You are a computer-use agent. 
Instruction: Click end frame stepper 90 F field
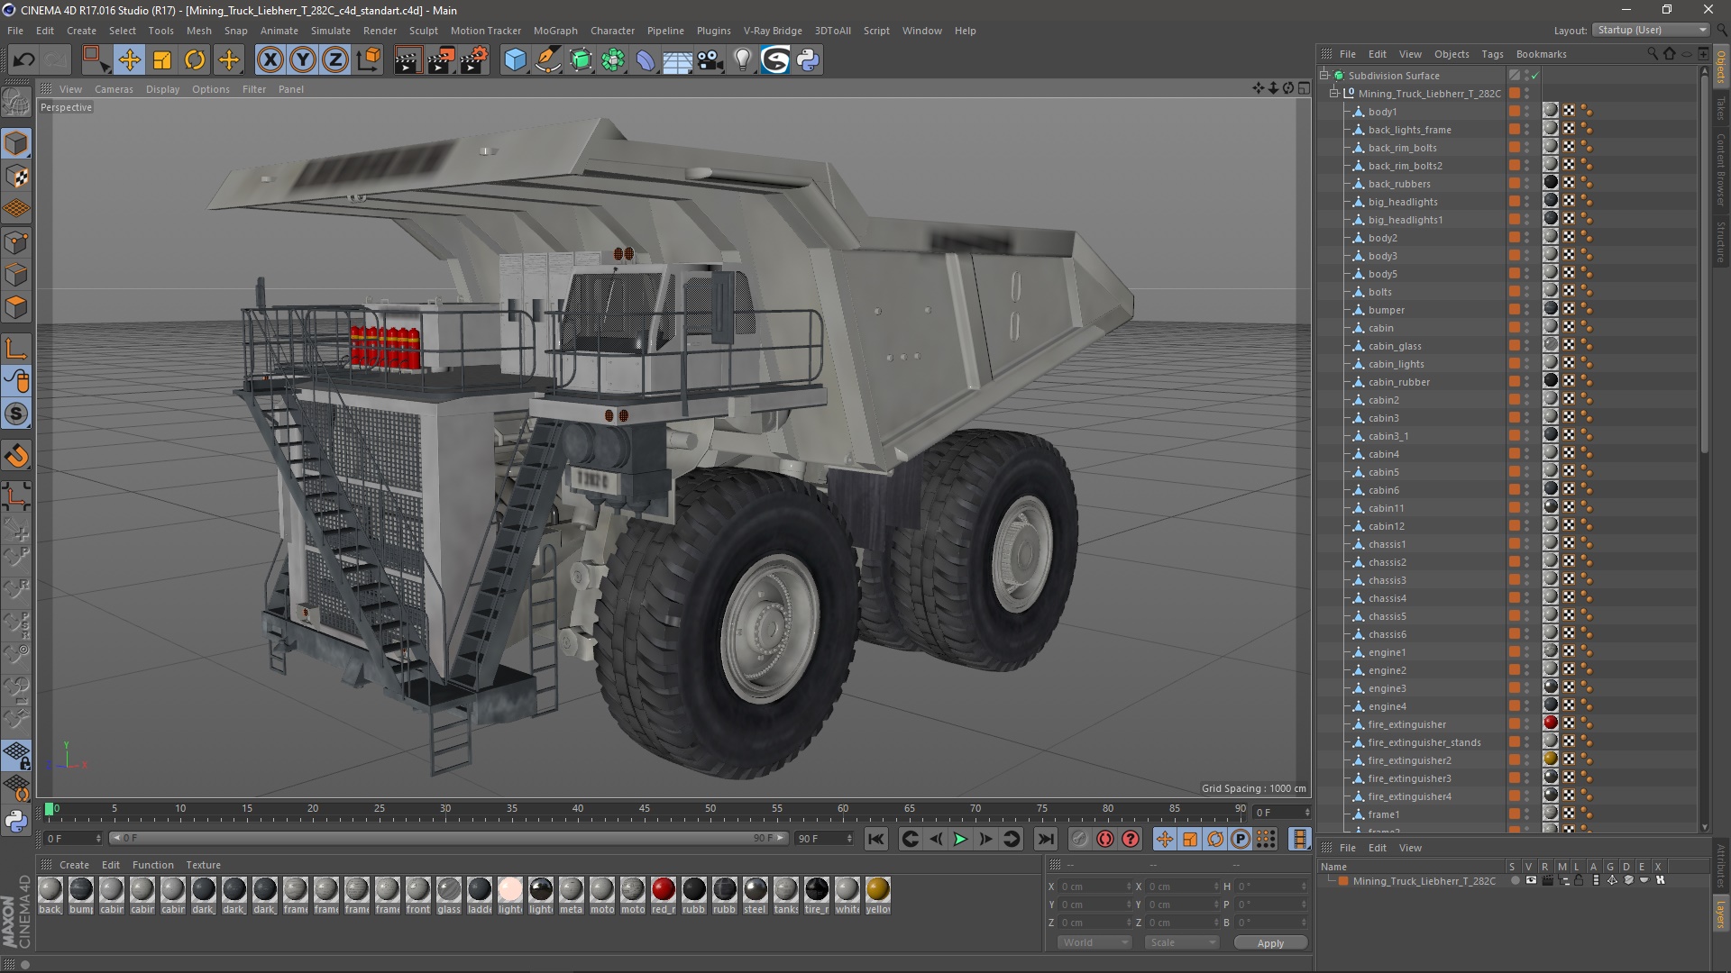point(823,839)
